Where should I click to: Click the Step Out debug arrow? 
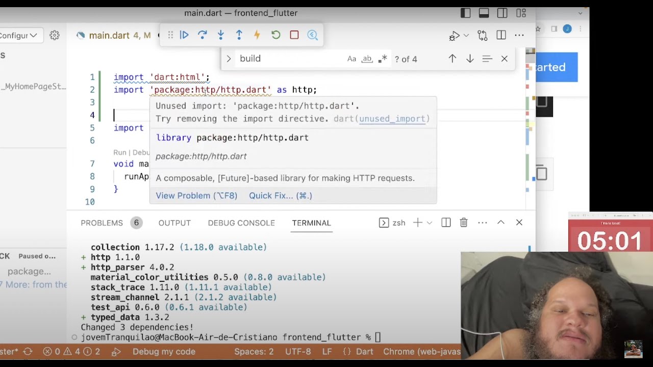point(239,35)
